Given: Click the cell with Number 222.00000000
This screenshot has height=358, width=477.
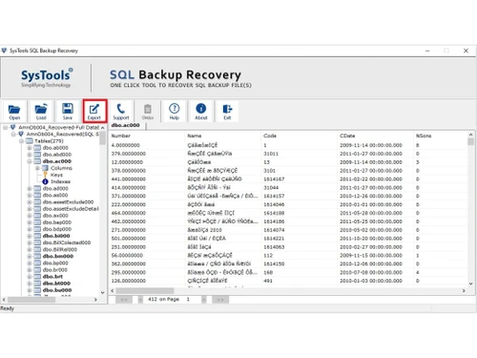Looking at the screenshot, I should [x=129, y=204].
